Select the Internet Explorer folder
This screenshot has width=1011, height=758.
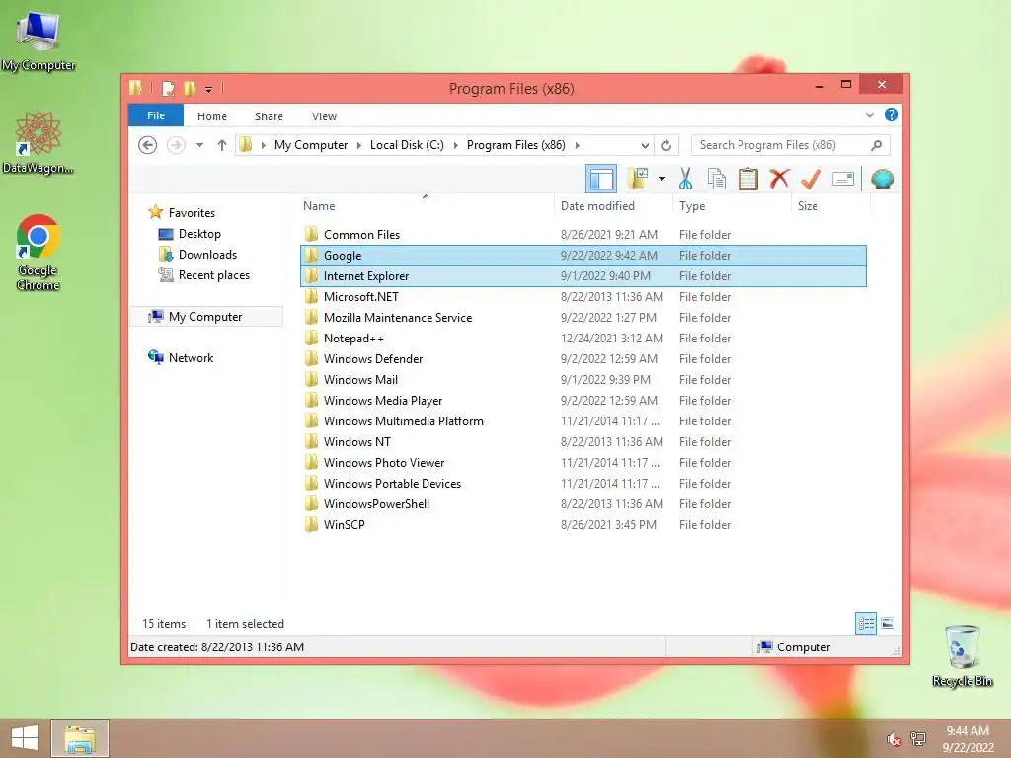[583, 276]
